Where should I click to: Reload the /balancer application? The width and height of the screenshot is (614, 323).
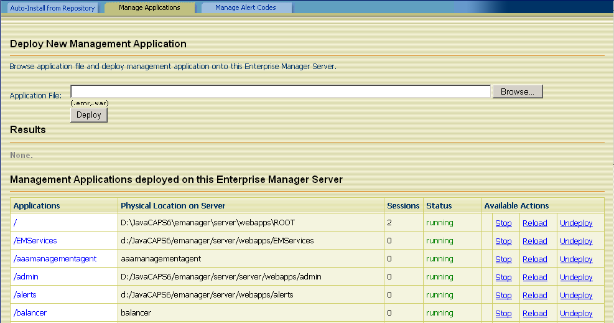[535, 313]
